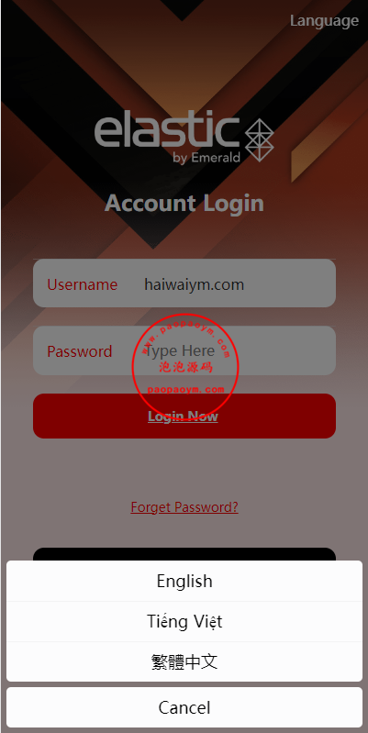Select Tiếng Việt from the language sheet
This screenshot has width=368, height=733.
tap(184, 621)
